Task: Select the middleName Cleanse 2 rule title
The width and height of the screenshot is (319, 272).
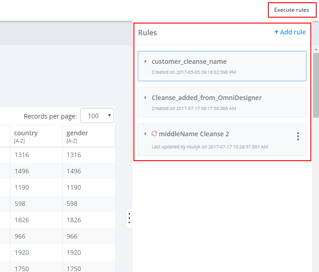Action: (x=194, y=134)
